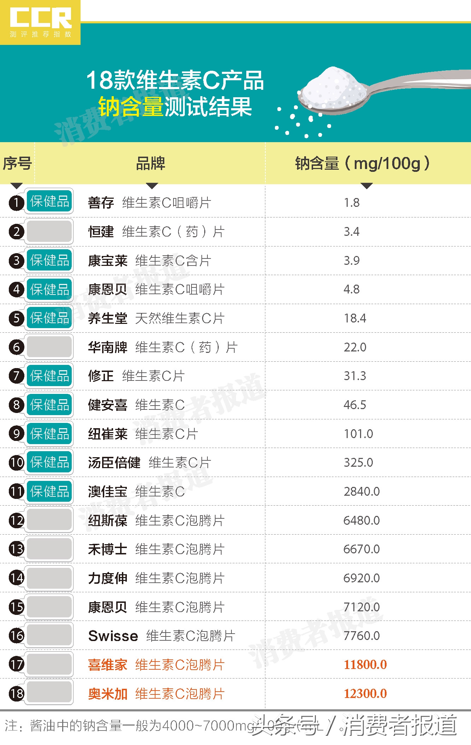Click the number 18 circle badge

click(x=16, y=694)
